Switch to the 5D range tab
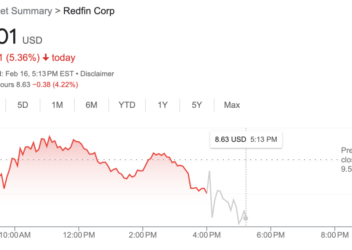 pyautogui.click(x=23, y=105)
